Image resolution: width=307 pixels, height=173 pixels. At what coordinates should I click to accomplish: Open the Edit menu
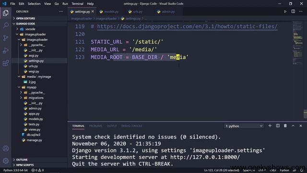tap(21, 3)
